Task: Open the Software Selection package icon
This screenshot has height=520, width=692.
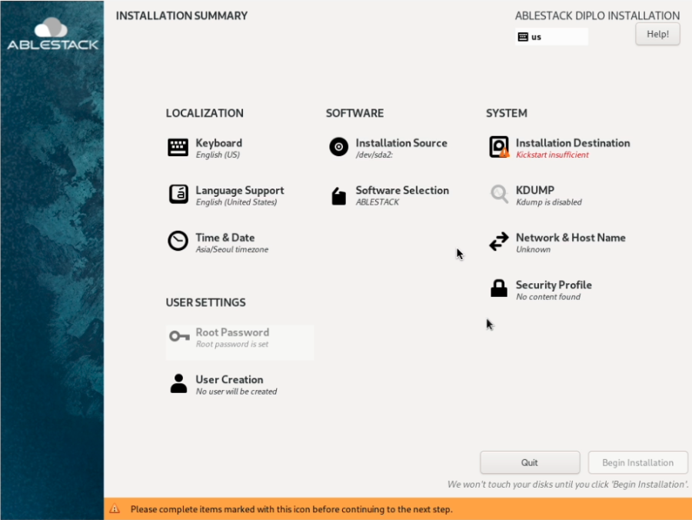Action: click(x=338, y=195)
